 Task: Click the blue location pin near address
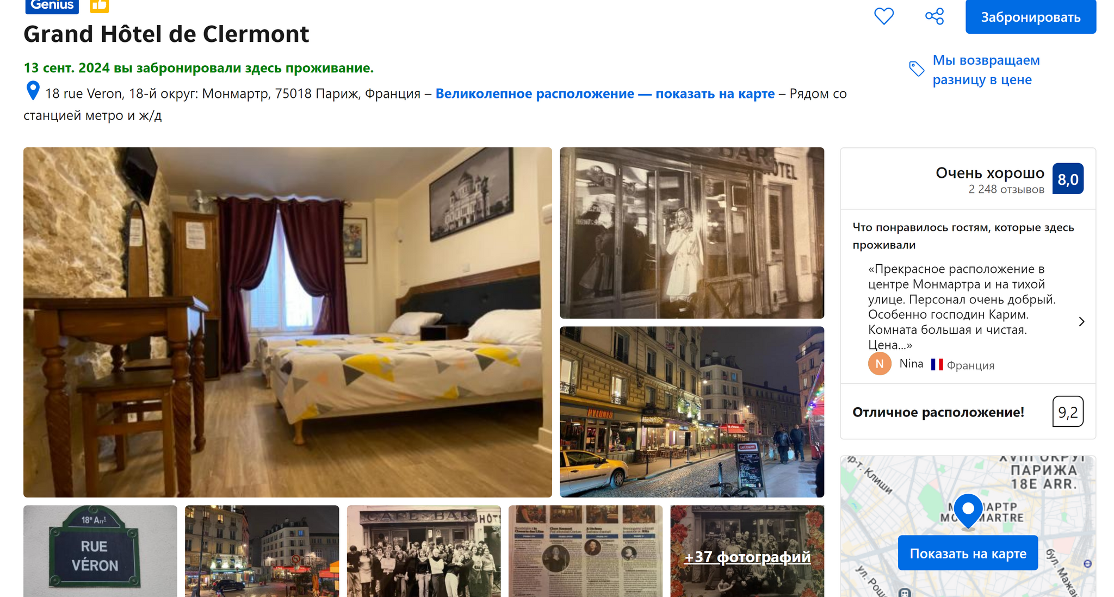click(33, 91)
